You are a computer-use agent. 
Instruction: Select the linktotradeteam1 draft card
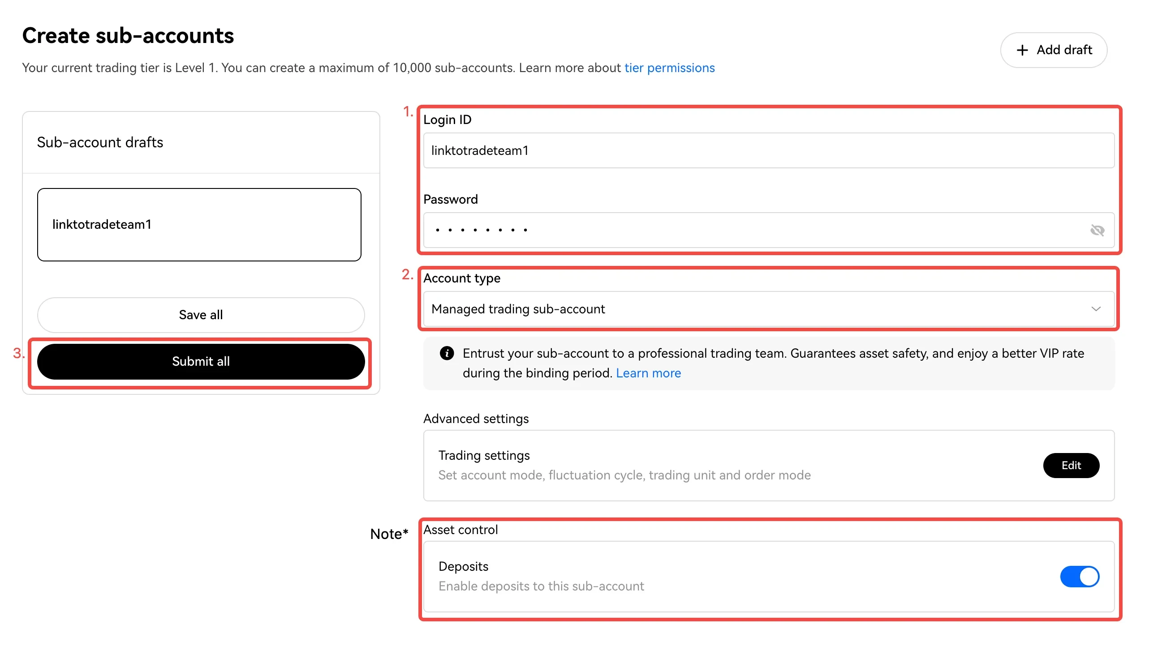pos(199,224)
